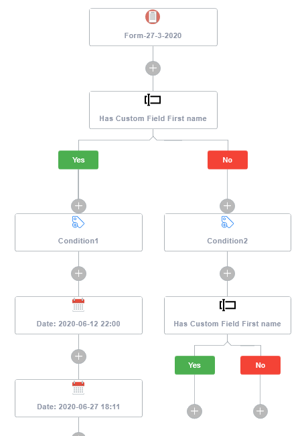Open the Form-27-3-2020 trigger node
Image resolution: width=304 pixels, height=436 pixels.
[x=153, y=27]
